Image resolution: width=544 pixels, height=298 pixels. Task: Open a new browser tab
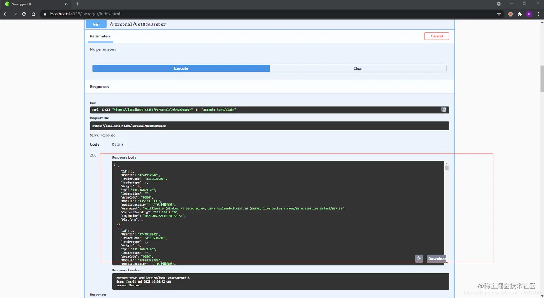(x=77, y=4)
